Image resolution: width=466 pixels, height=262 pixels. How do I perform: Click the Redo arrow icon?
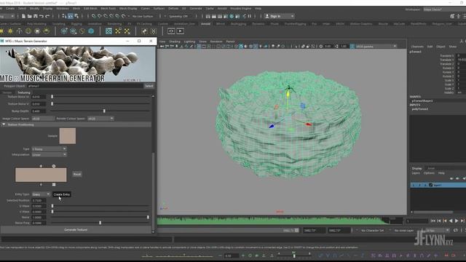tap(47, 16)
